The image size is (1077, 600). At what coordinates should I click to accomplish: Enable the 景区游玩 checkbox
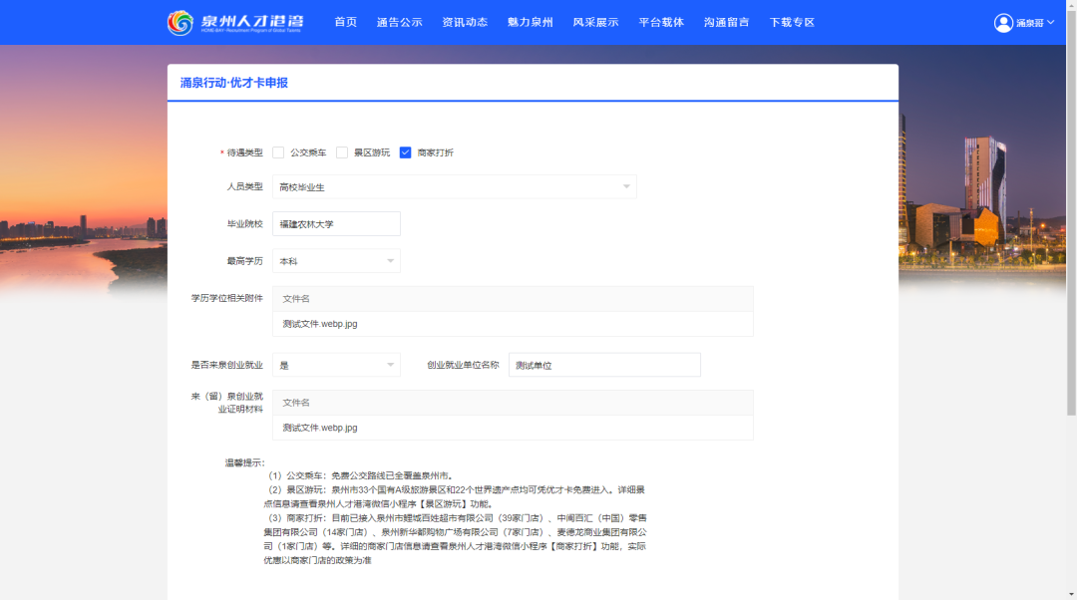pos(342,152)
